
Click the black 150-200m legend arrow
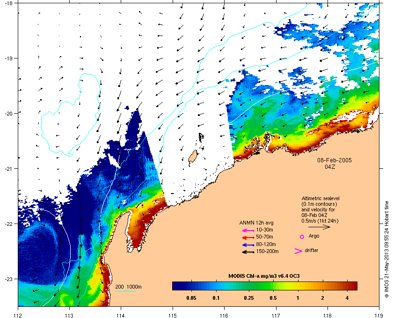[248, 252]
